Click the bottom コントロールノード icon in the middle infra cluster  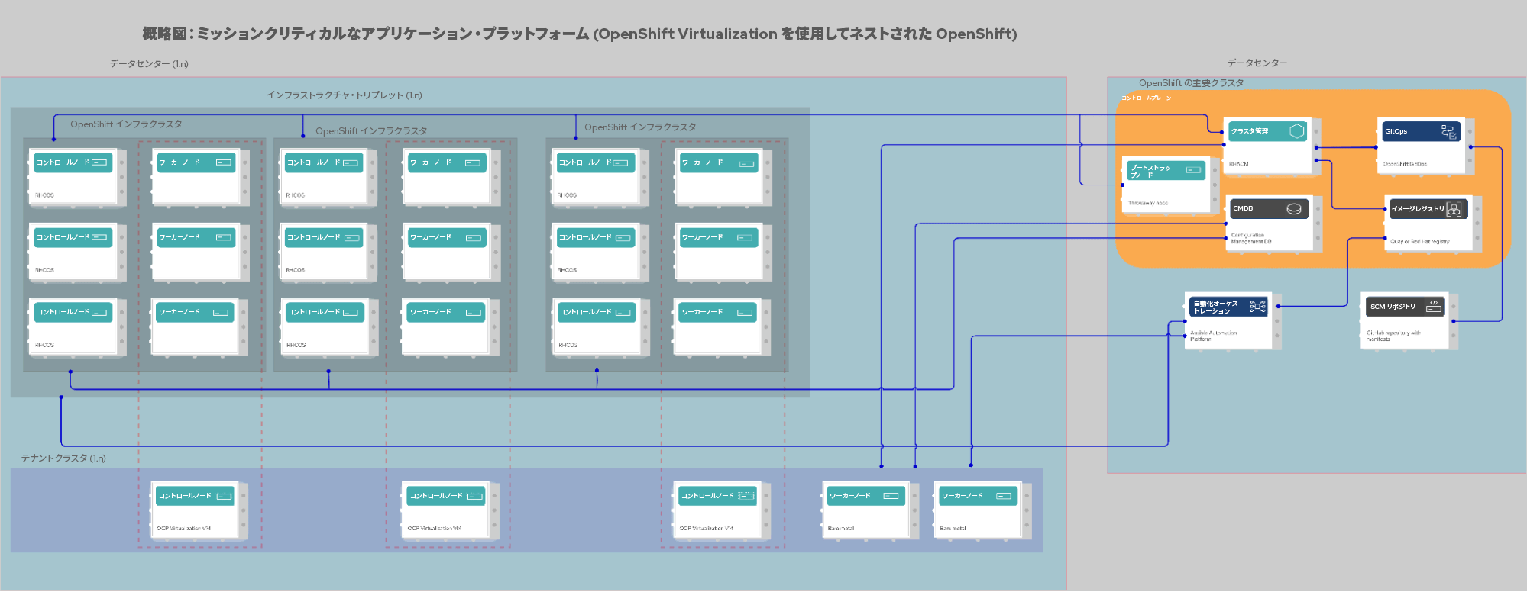tap(351, 312)
